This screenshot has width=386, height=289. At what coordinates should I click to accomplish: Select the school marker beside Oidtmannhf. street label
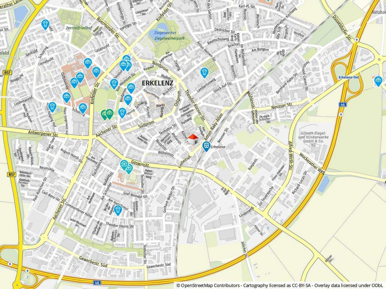pos(66,97)
